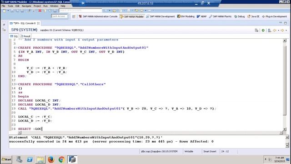Click the New wizard toolbar icon

pyautogui.click(x=4, y=10)
